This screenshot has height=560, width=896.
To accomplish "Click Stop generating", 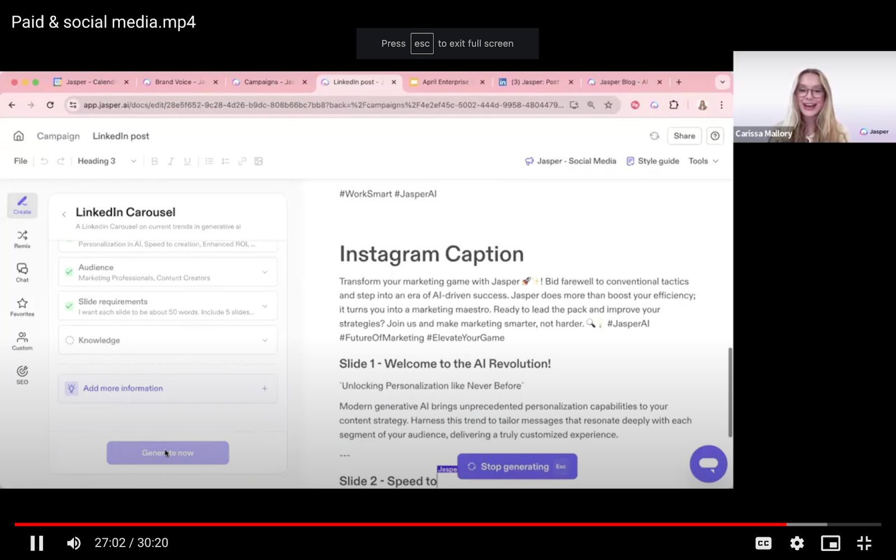I will point(517,466).
